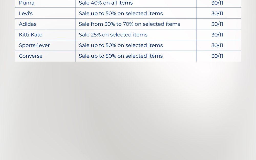Choose the 30/11 date in the Kitti Kate row
256x160 pixels.
[x=217, y=35]
